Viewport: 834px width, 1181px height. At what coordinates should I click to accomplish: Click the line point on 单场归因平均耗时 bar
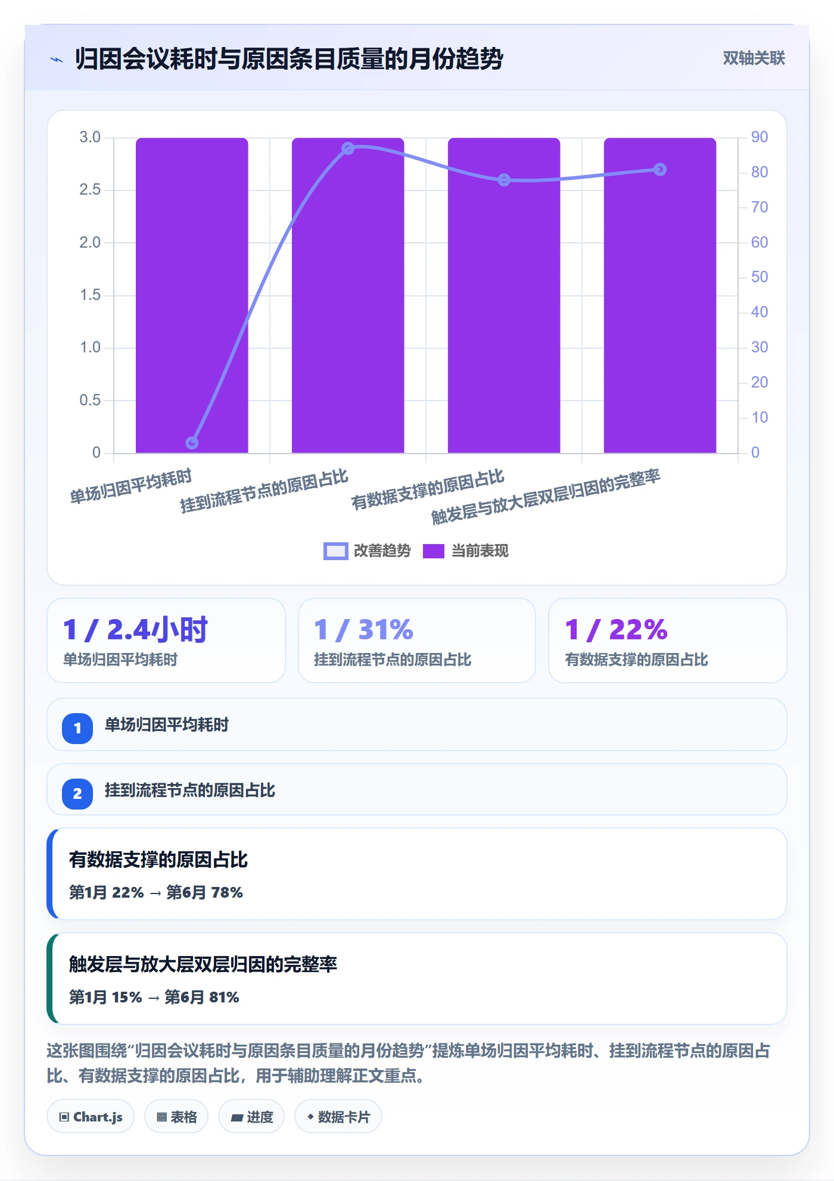point(192,443)
